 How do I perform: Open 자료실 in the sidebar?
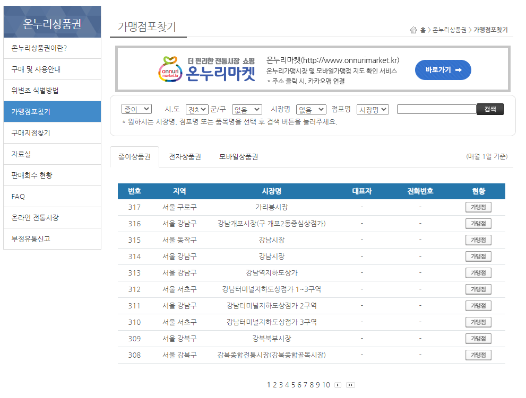point(53,154)
